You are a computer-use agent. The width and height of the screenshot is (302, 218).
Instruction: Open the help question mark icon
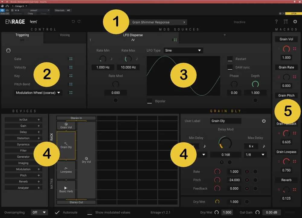276,22
